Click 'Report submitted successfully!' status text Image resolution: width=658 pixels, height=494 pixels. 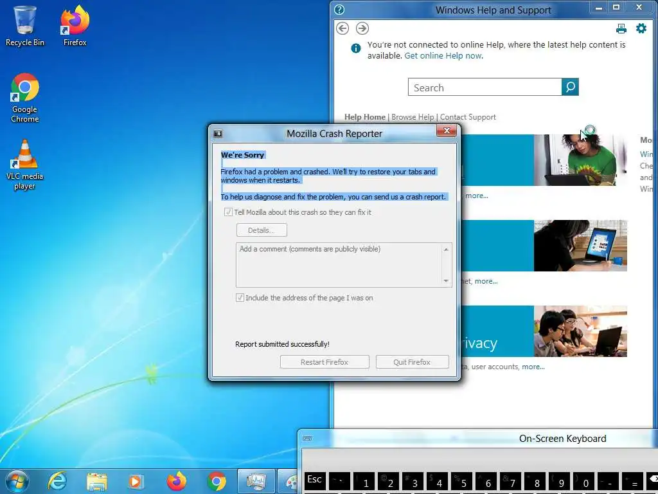tap(283, 344)
